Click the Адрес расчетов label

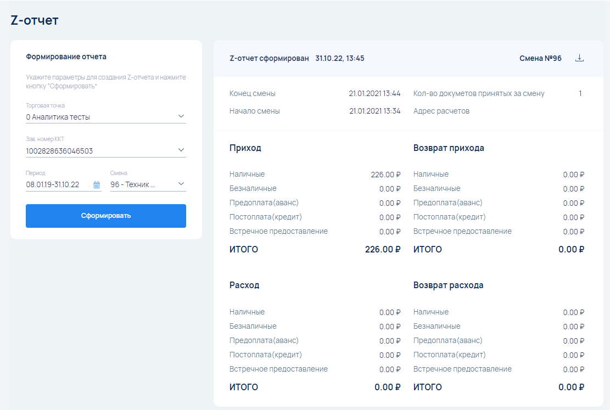pos(441,111)
